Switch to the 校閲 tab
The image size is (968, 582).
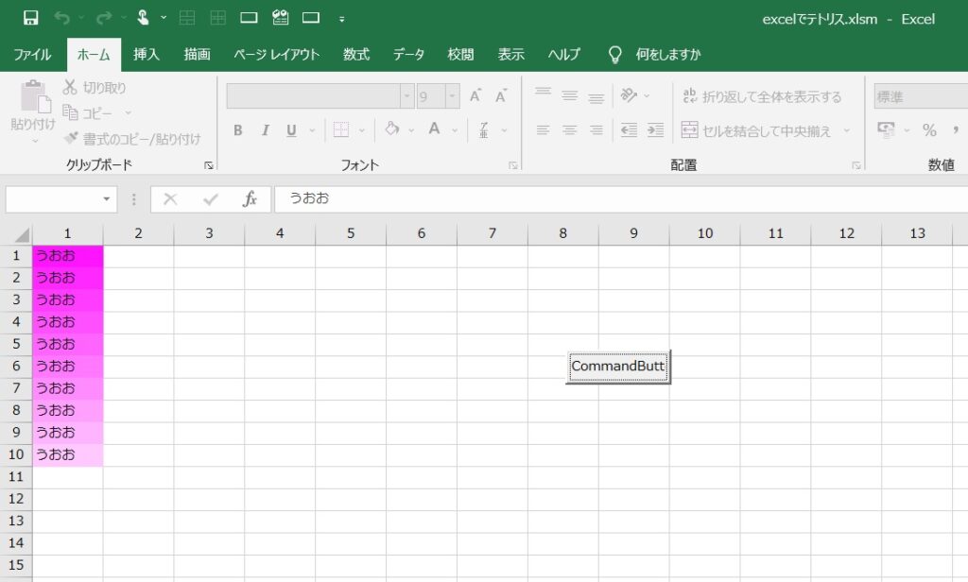[x=460, y=54]
